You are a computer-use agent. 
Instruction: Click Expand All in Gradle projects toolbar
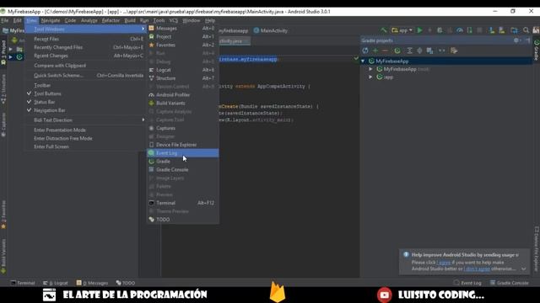tap(409, 50)
